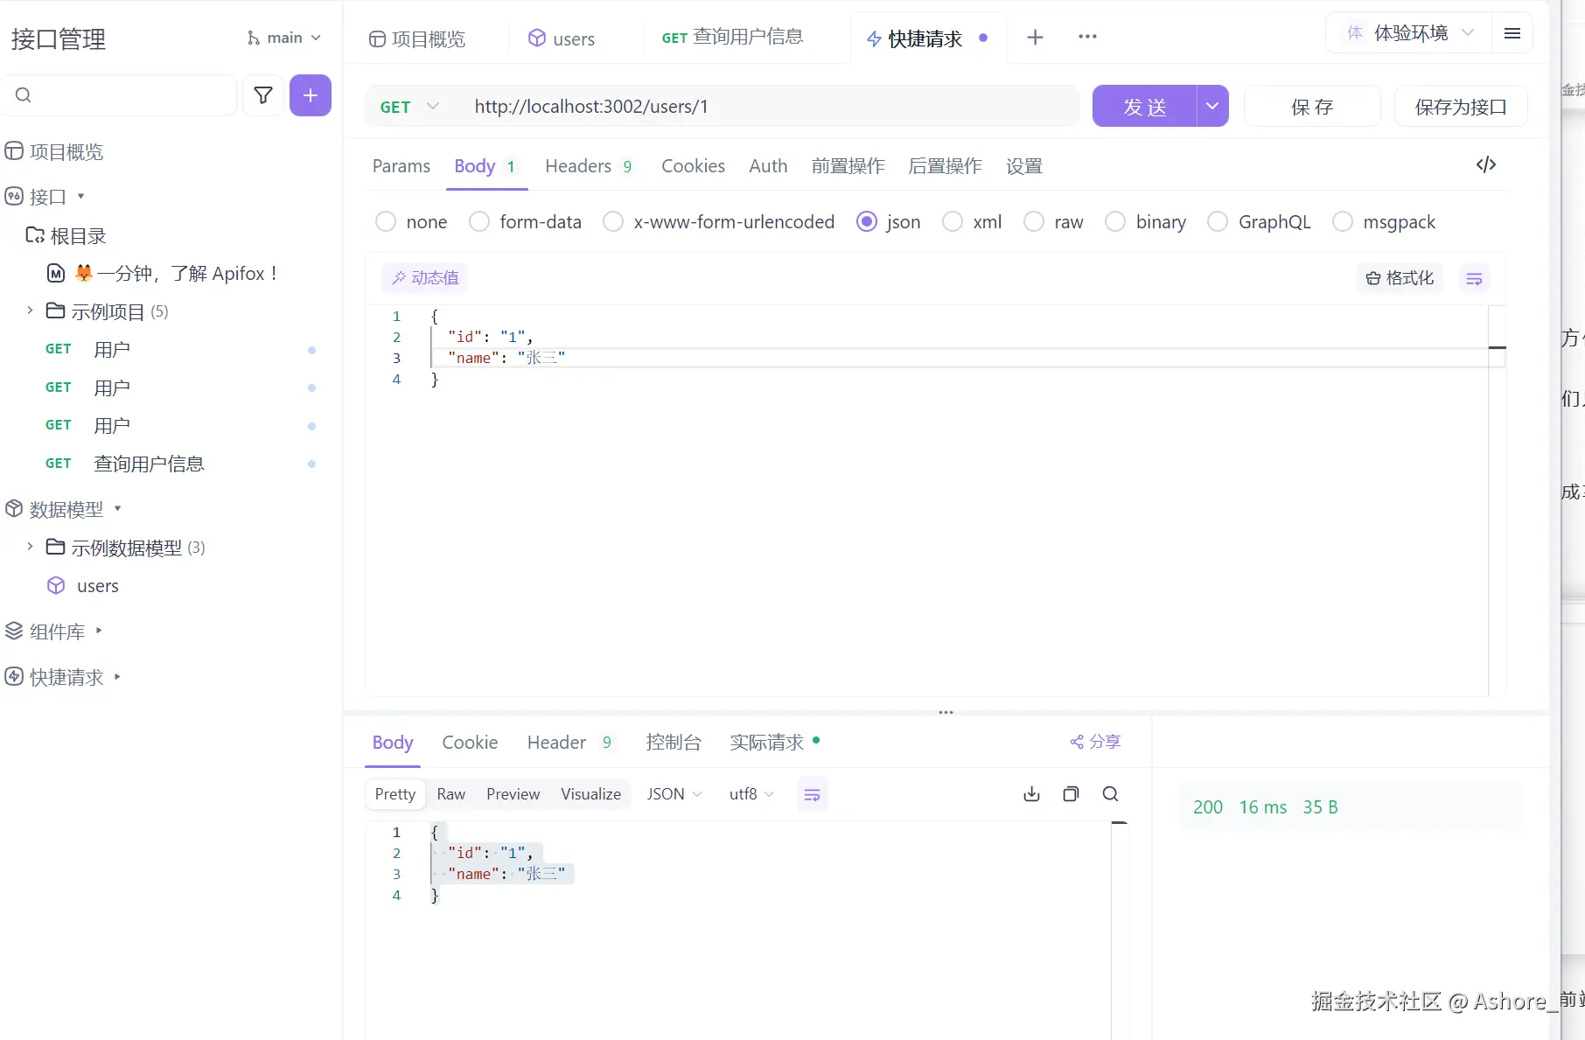The height and width of the screenshot is (1040, 1585).
Task: Toggle word wrap in response viewer
Action: [812, 794]
